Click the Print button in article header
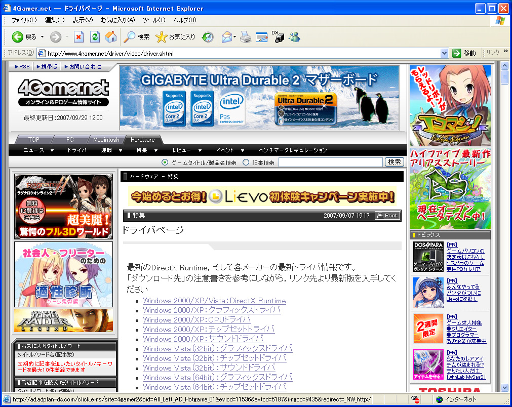The width and height of the screenshot is (512, 407). (387, 216)
